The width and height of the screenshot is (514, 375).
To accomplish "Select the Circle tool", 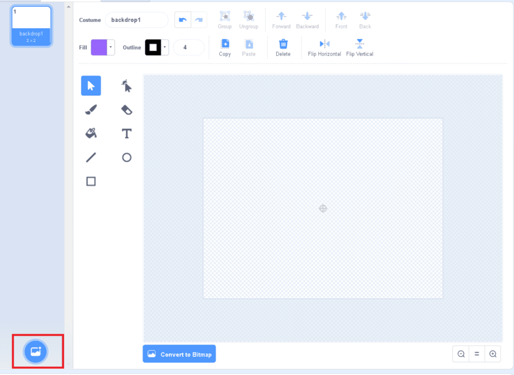I will tap(126, 157).
